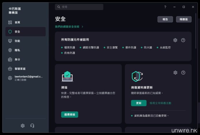Screen dimensions: 200x135
Task: Open the Identity section icon
Action: pos(10,59)
